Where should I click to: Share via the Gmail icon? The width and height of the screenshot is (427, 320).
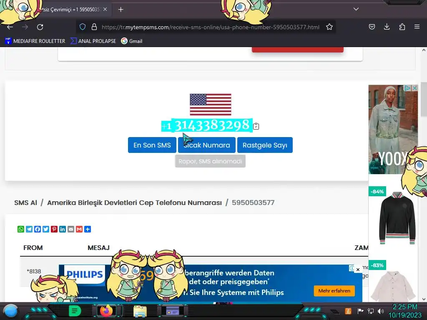click(x=79, y=229)
